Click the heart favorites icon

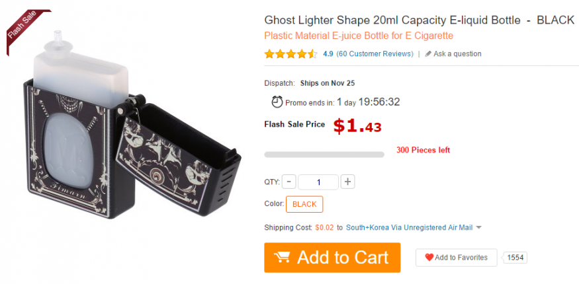coord(429,258)
